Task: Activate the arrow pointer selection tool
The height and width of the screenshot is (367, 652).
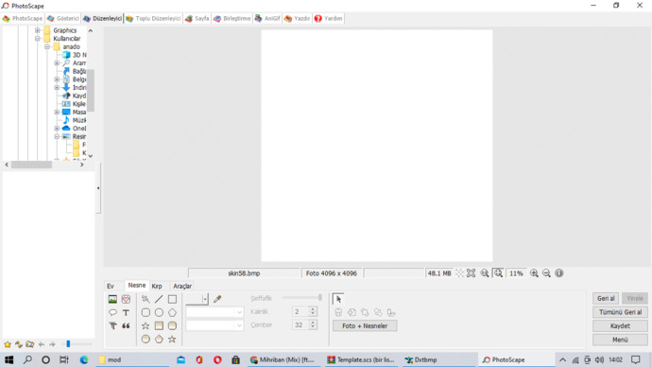Action: coord(338,299)
